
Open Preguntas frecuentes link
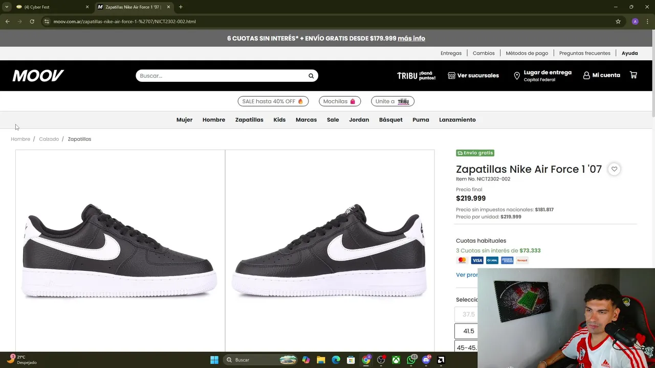pos(585,53)
